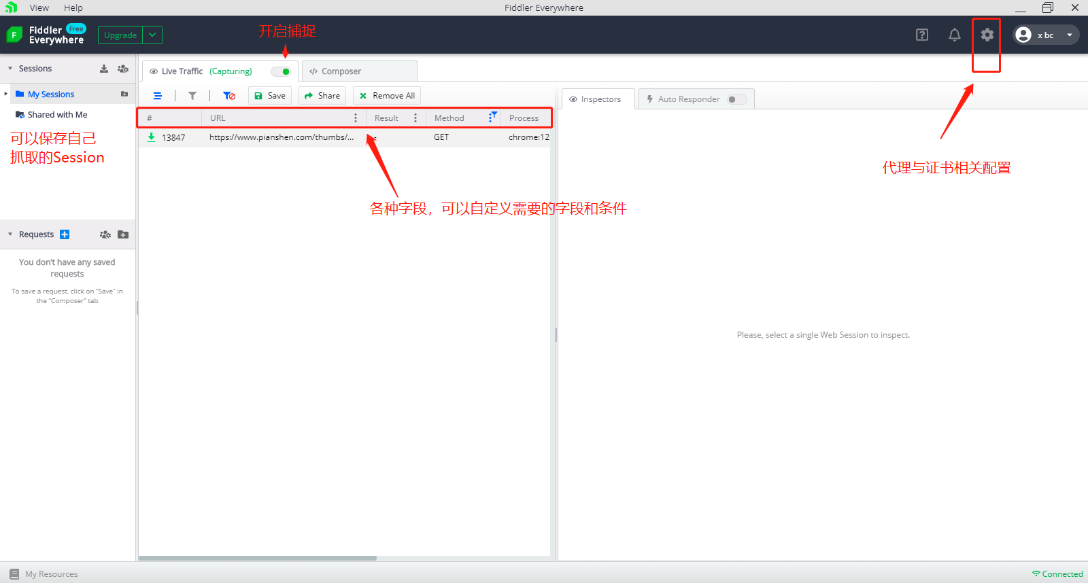Open the View menu

pyautogui.click(x=39, y=7)
